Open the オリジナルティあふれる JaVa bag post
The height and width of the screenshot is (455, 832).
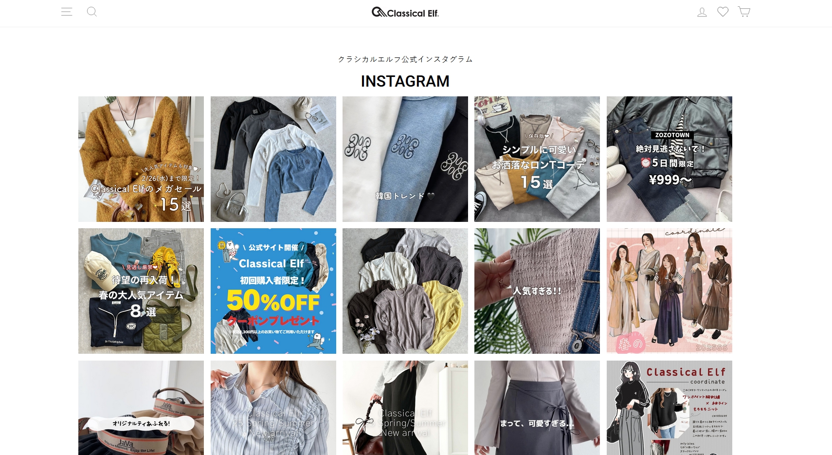tap(141, 408)
